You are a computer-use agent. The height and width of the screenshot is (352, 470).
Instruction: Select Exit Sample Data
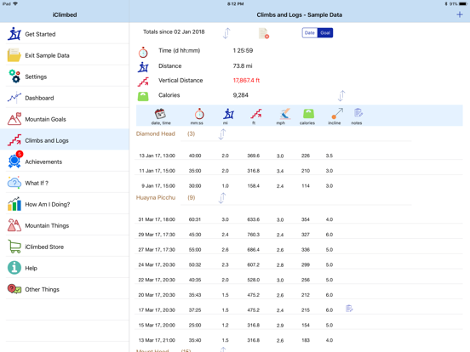[x=65, y=55]
